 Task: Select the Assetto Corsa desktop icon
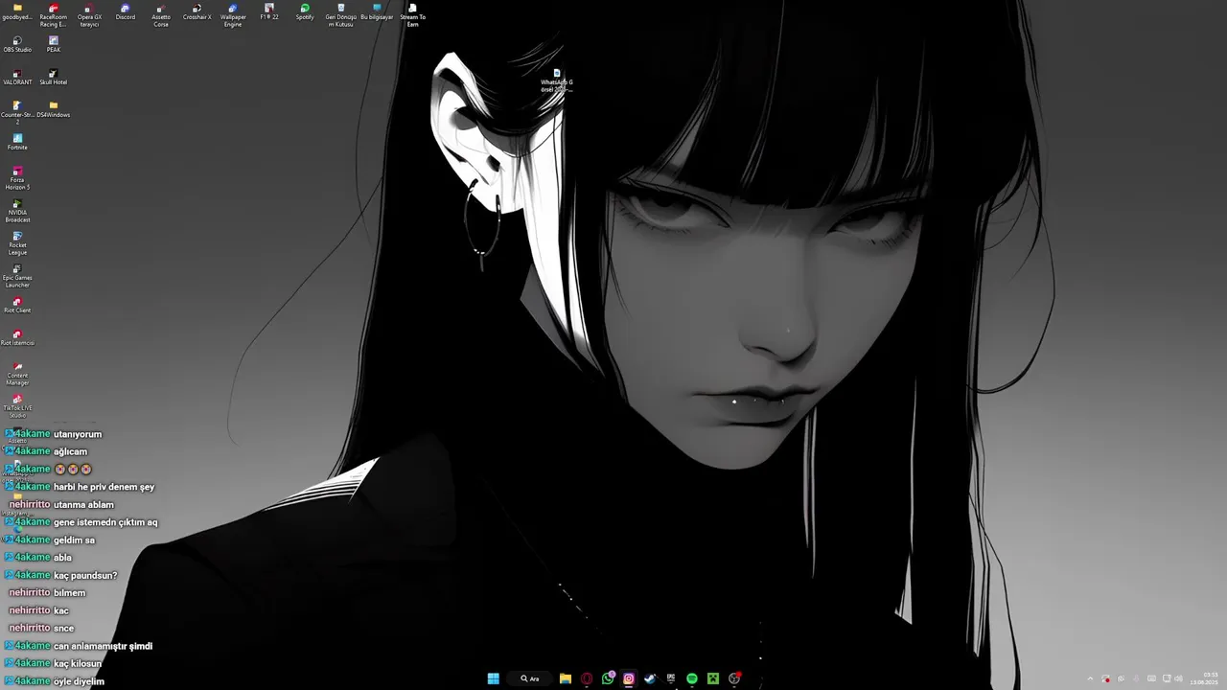pyautogui.click(x=161, y=14)
